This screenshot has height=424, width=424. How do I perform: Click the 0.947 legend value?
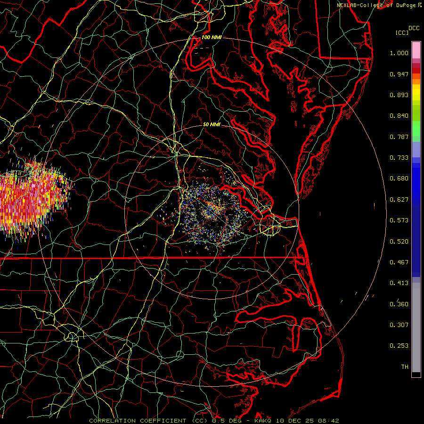pos(399,74)
